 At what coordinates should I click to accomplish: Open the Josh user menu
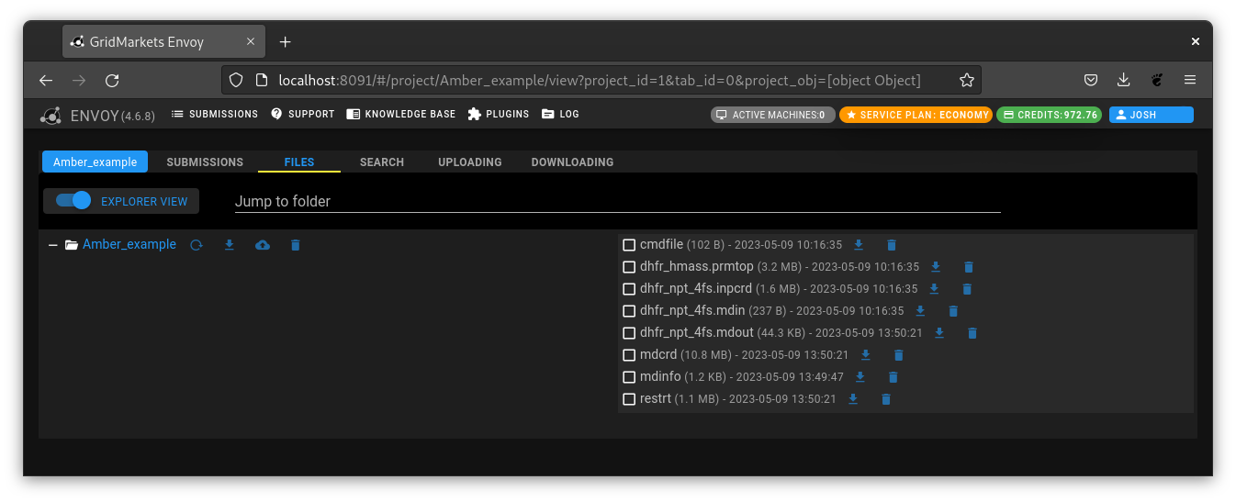tap(1151, 115)
